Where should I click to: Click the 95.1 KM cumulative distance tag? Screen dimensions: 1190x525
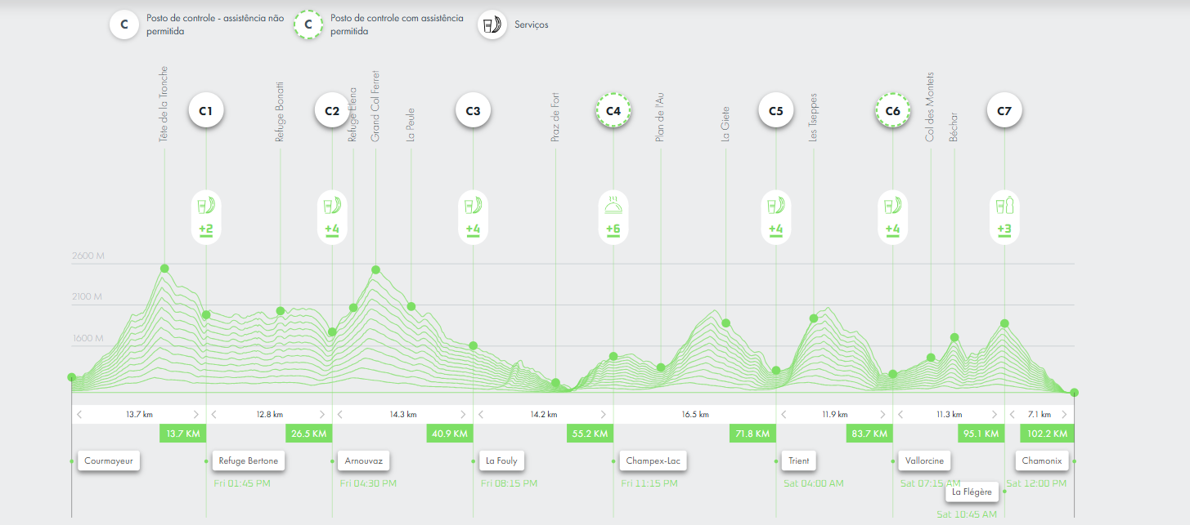(981, 433)
